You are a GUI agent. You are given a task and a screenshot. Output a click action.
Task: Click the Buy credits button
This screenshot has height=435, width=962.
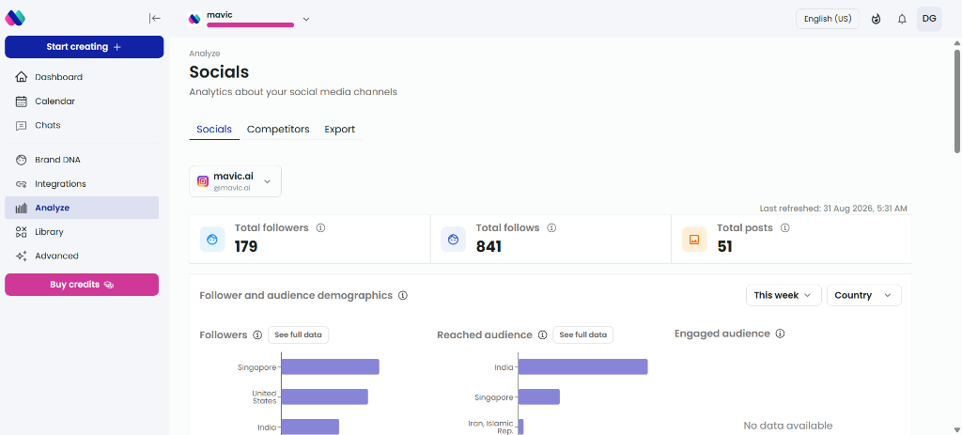[82, 285]
